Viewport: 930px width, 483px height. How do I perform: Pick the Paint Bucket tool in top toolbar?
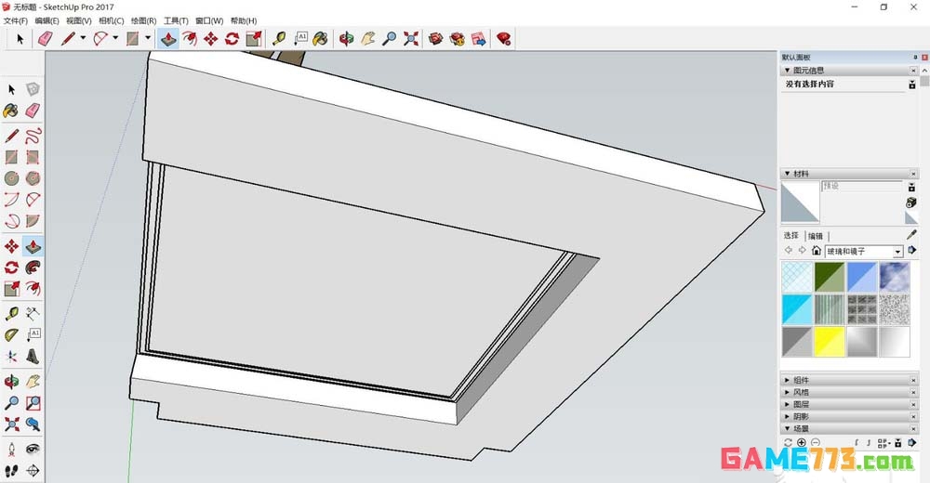coord(321,39)
